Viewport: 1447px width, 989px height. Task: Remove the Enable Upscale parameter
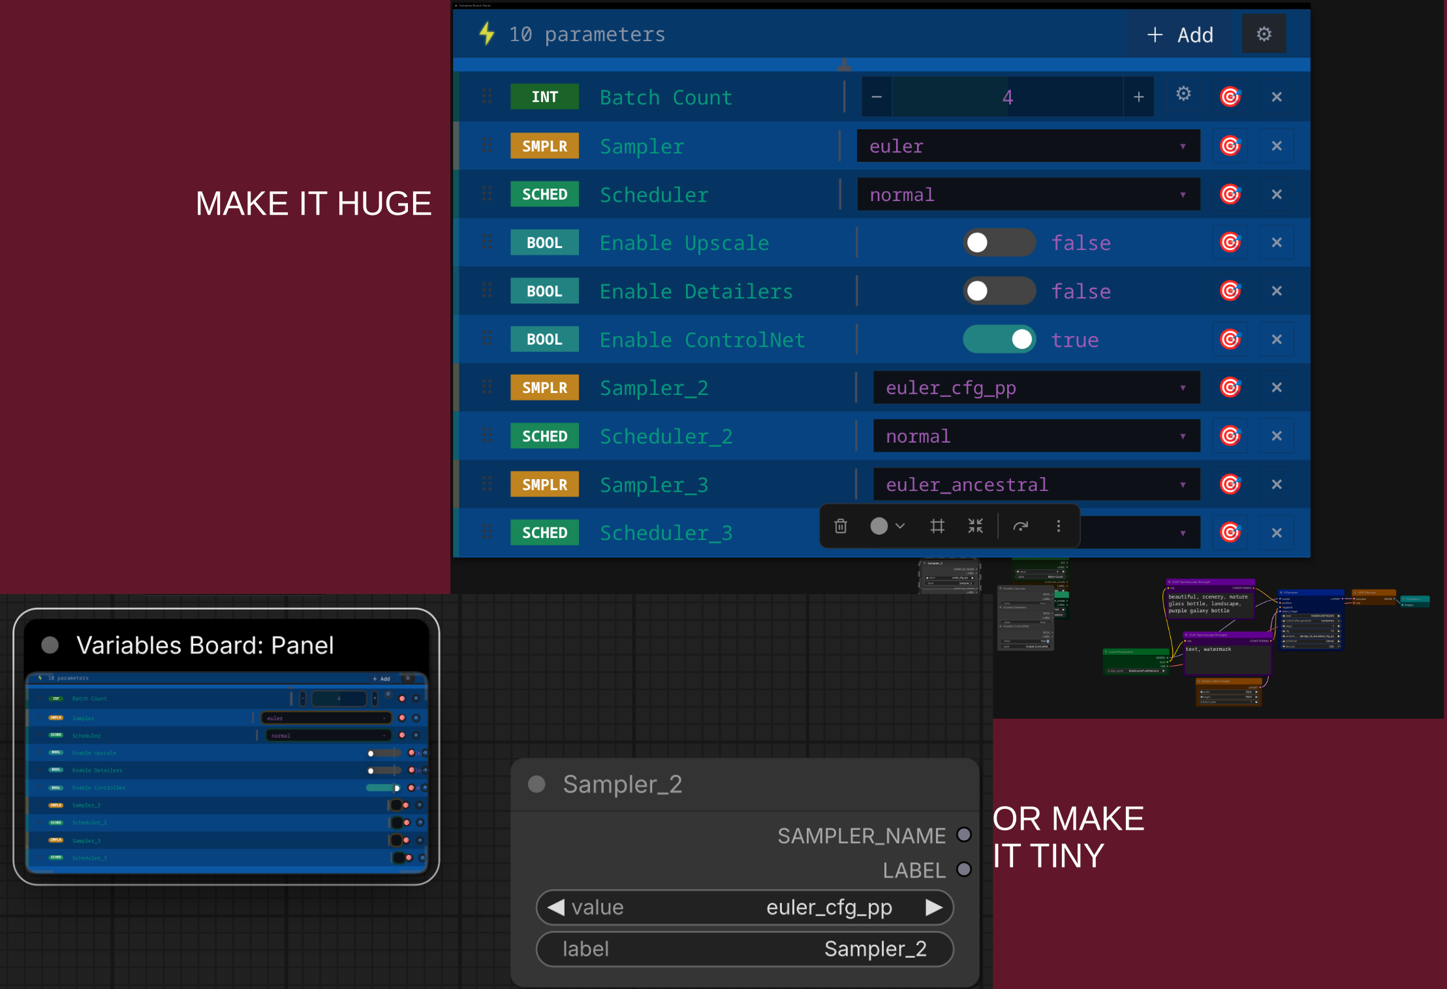tap(1277, 242)
